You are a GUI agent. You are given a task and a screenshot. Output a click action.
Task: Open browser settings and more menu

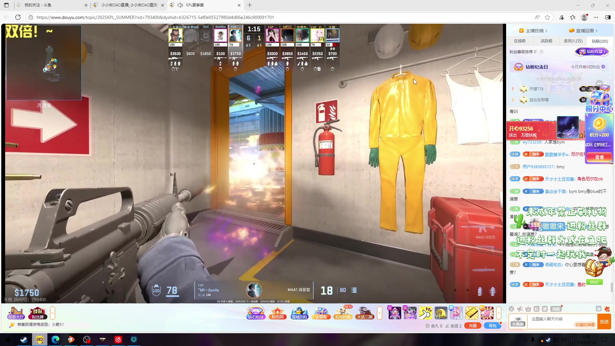596,17
